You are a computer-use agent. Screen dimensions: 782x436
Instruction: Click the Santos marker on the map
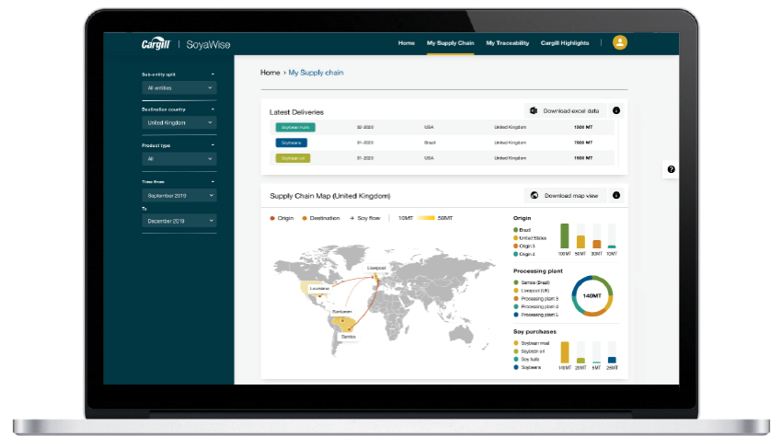coord(349,331)
